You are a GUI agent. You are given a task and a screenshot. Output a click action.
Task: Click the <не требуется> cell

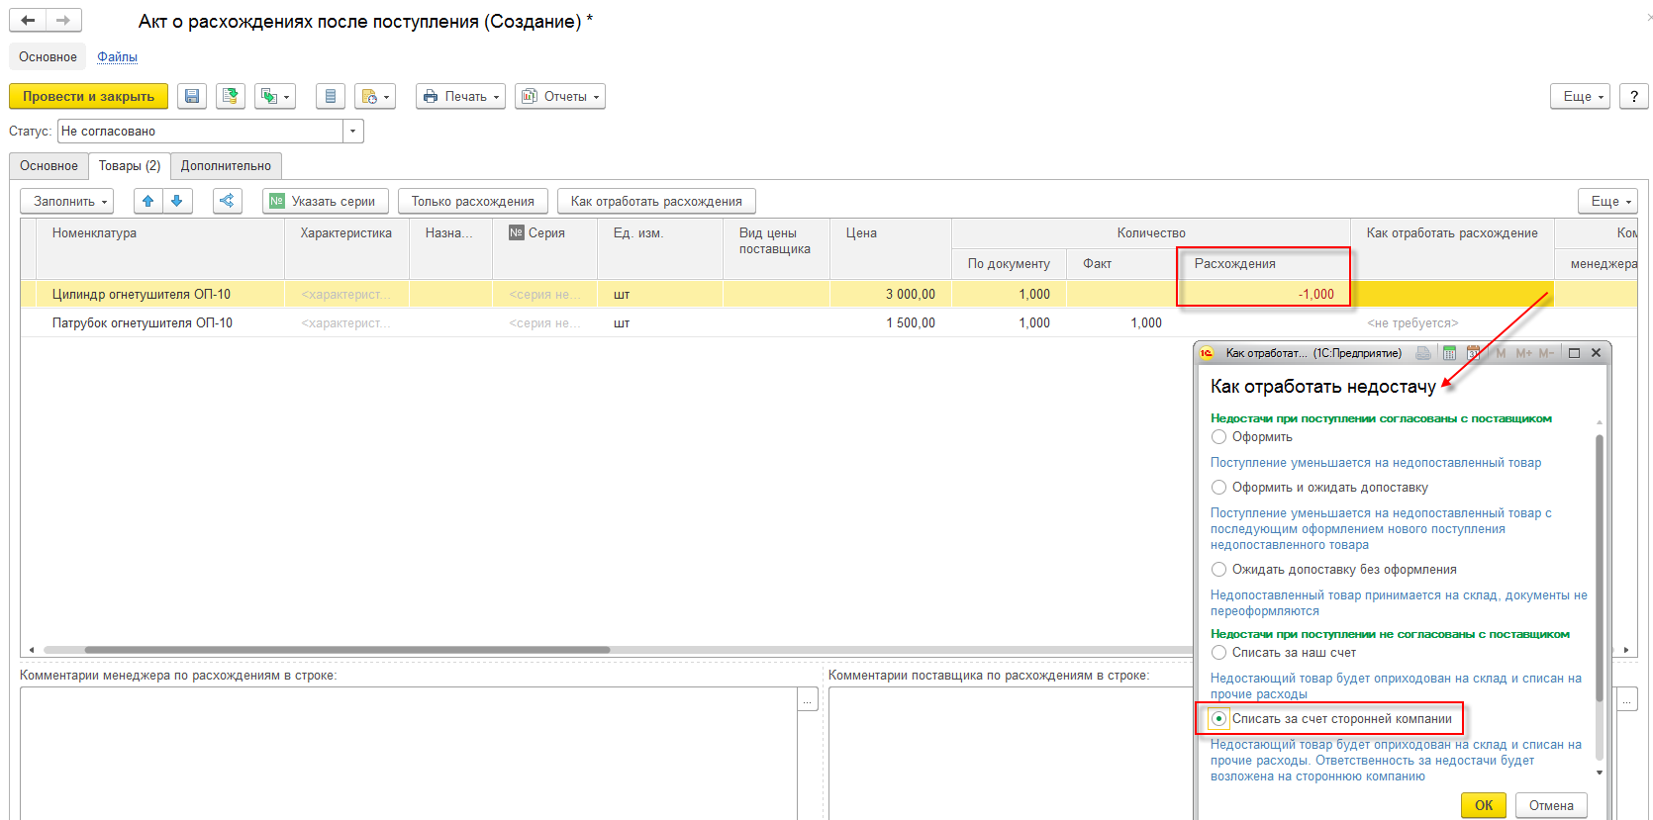[1452, 322]
